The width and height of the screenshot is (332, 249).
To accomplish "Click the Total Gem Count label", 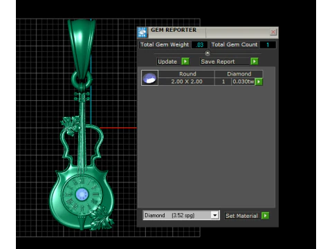I will coord(234,45).
